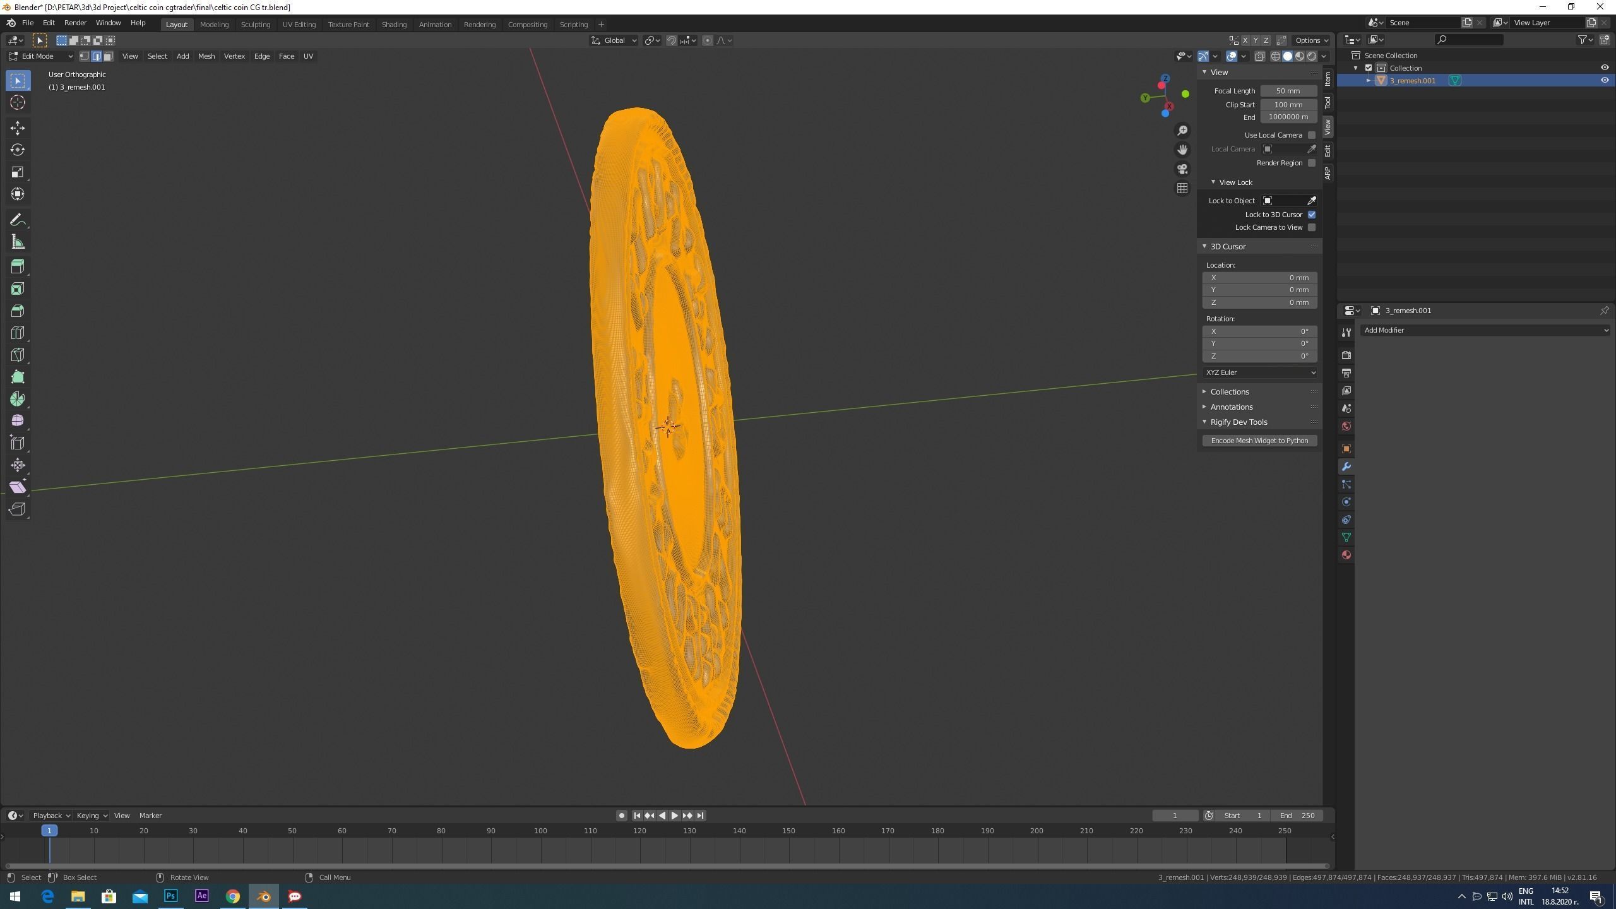This screenshot has height=909, width=1616.
Task: Select the Rotate tool
Action: [x=17, y=150]
